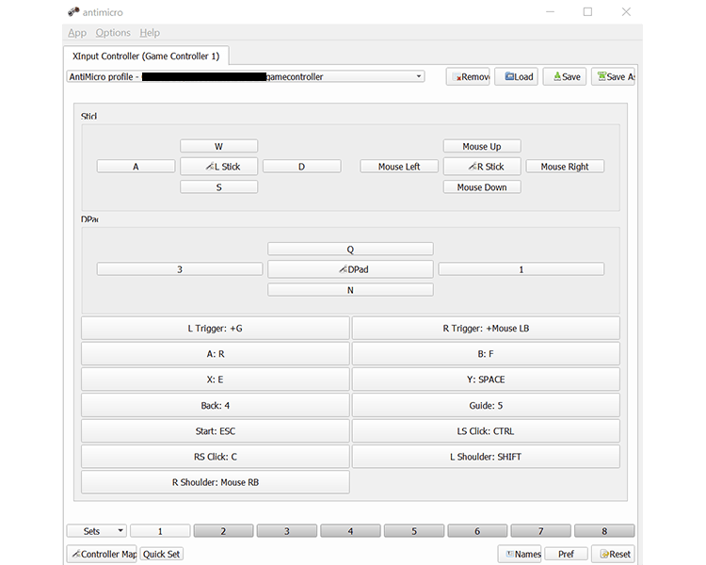Open the Pref button
Viewport: 706px width, 565px height.
(566, 554)
